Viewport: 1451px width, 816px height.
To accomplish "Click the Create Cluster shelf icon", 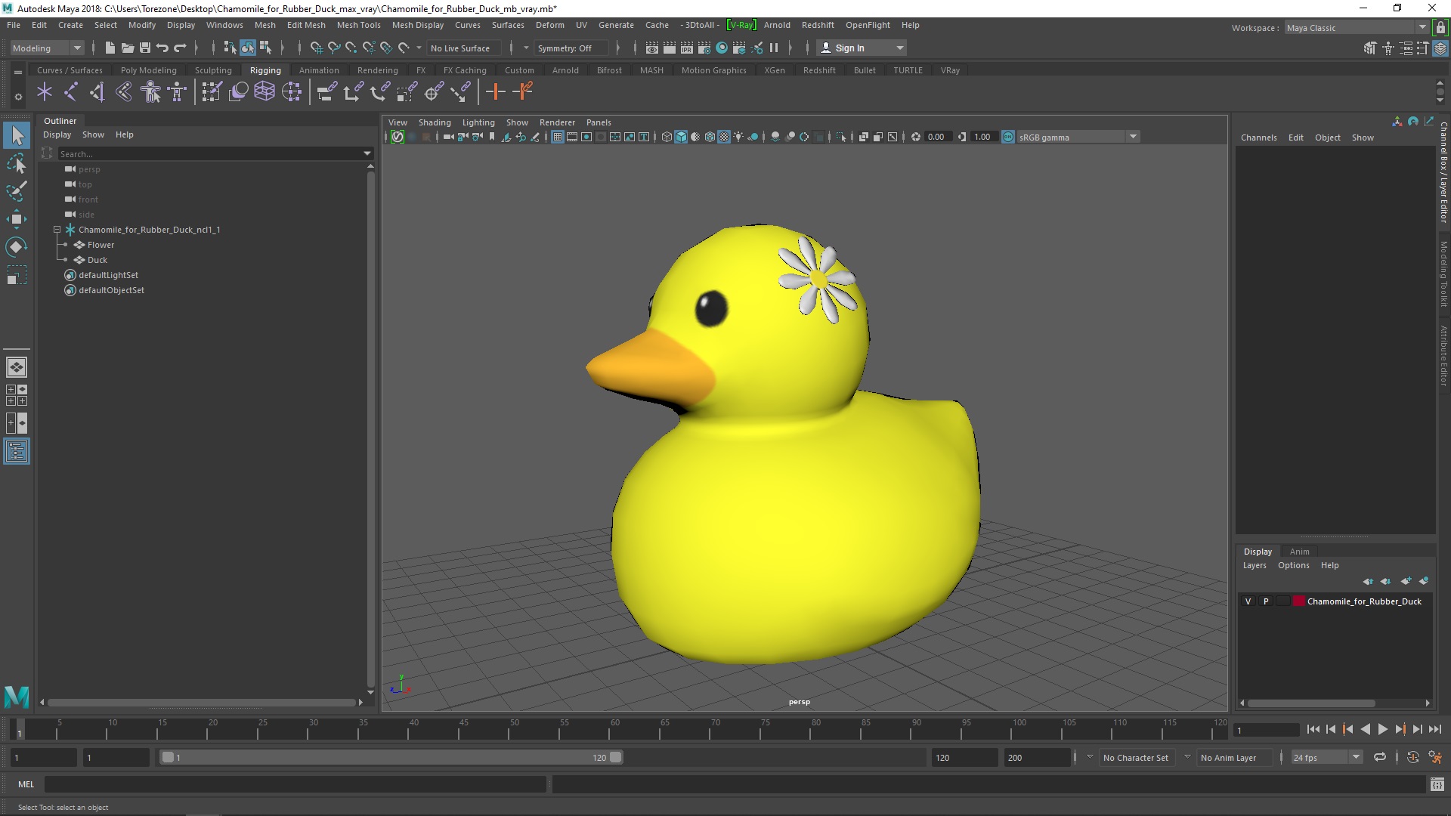I will (x=292, y=92).
